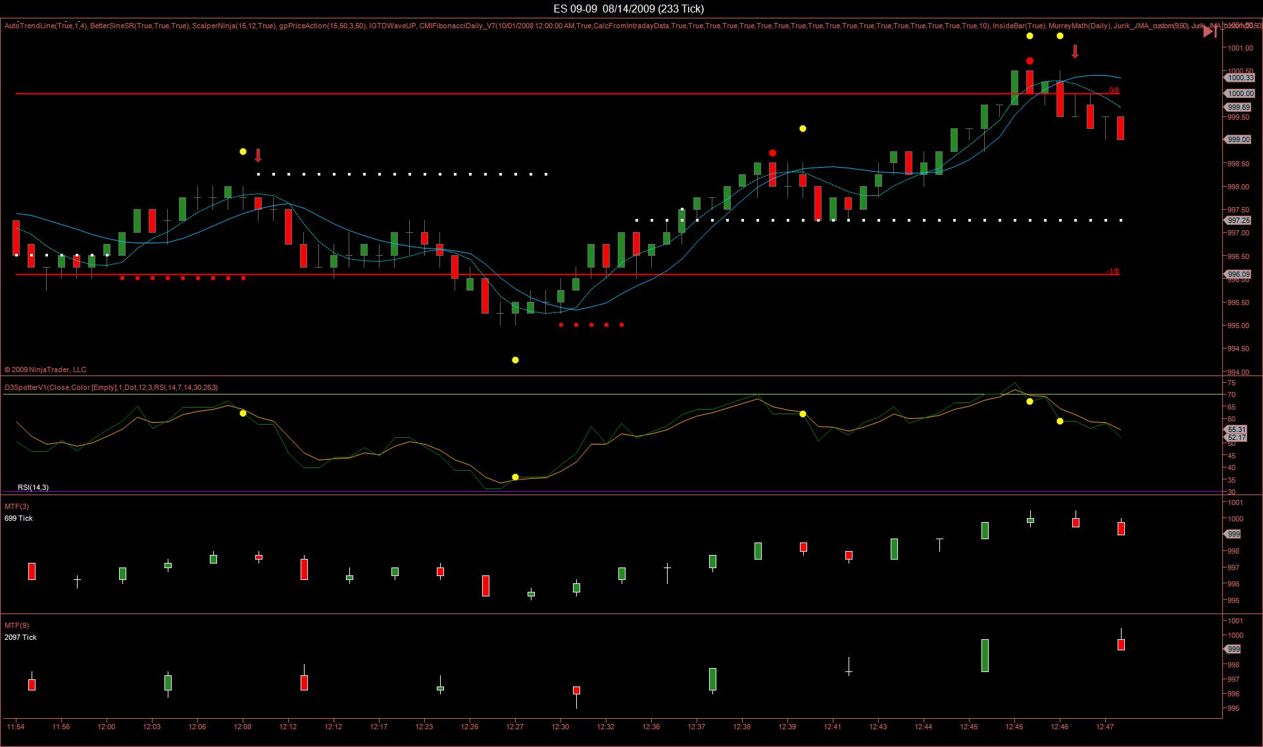Screen dimensions: 1263x747
Task: Click MurreyMath(Daily) in the indicator list
Action: [x=1079, y=26]
